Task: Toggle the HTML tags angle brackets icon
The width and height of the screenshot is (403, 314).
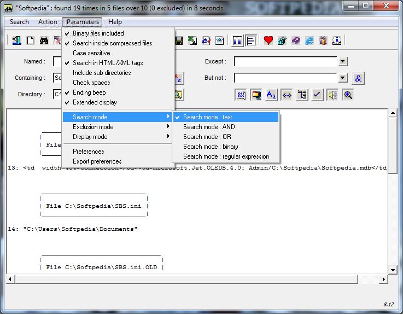Action: click(x=287, y=95)
